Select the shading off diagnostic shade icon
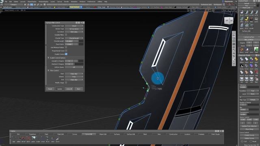This screenshot has width=260, height=146. (x=242, y=60)
